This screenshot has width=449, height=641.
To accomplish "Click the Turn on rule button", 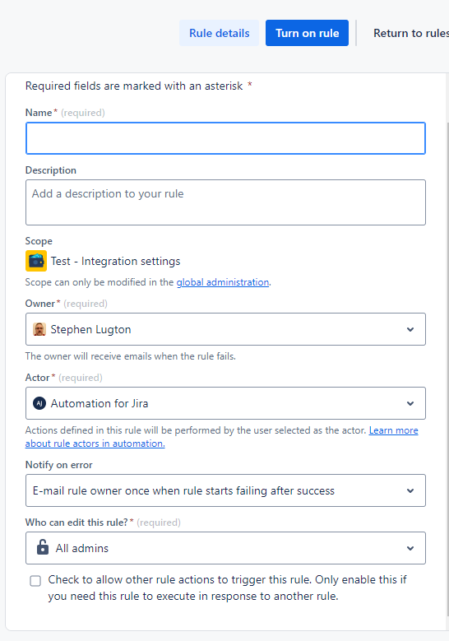I will 307,33.
